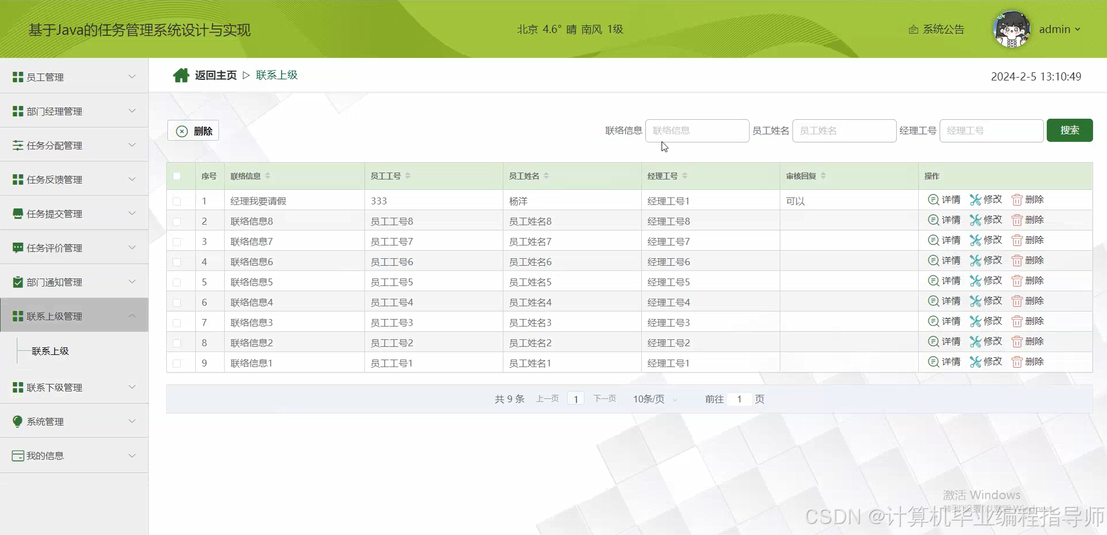Click the 部门通知管理 clipboard icon
This screenshot has width=1107, height=535.
[x=18, y=282]
